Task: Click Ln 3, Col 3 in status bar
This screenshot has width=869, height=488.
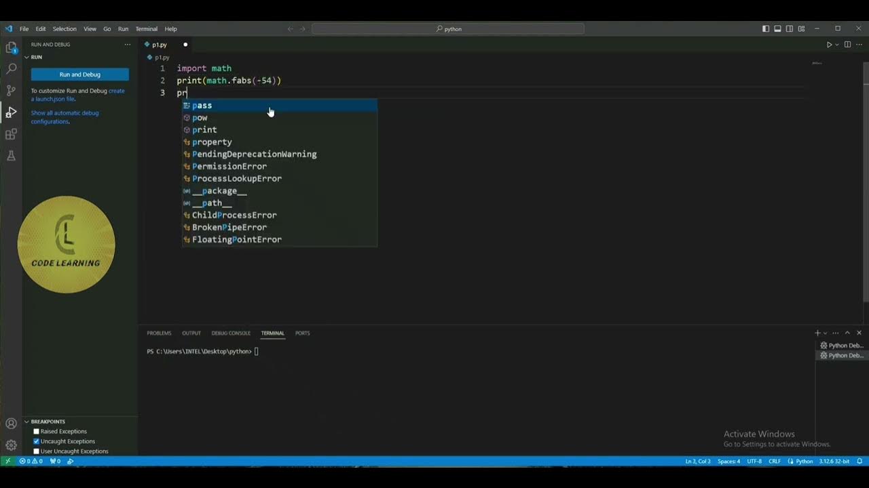Action: point(698,461)
